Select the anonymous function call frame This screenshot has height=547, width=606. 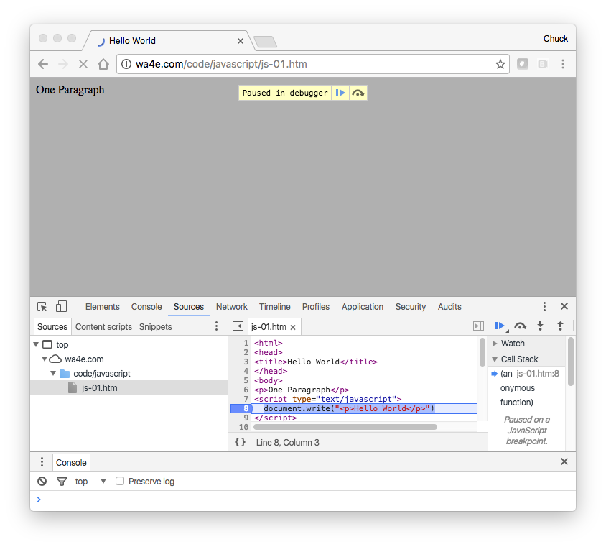527,387
